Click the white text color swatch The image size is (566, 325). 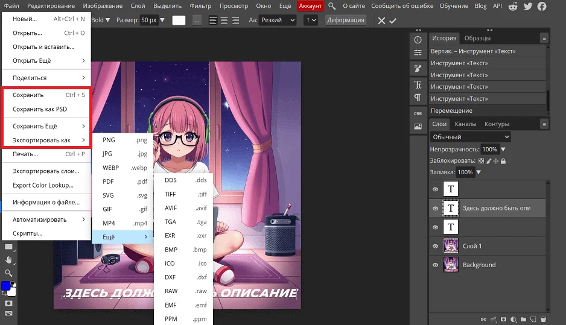pos(179,20)
